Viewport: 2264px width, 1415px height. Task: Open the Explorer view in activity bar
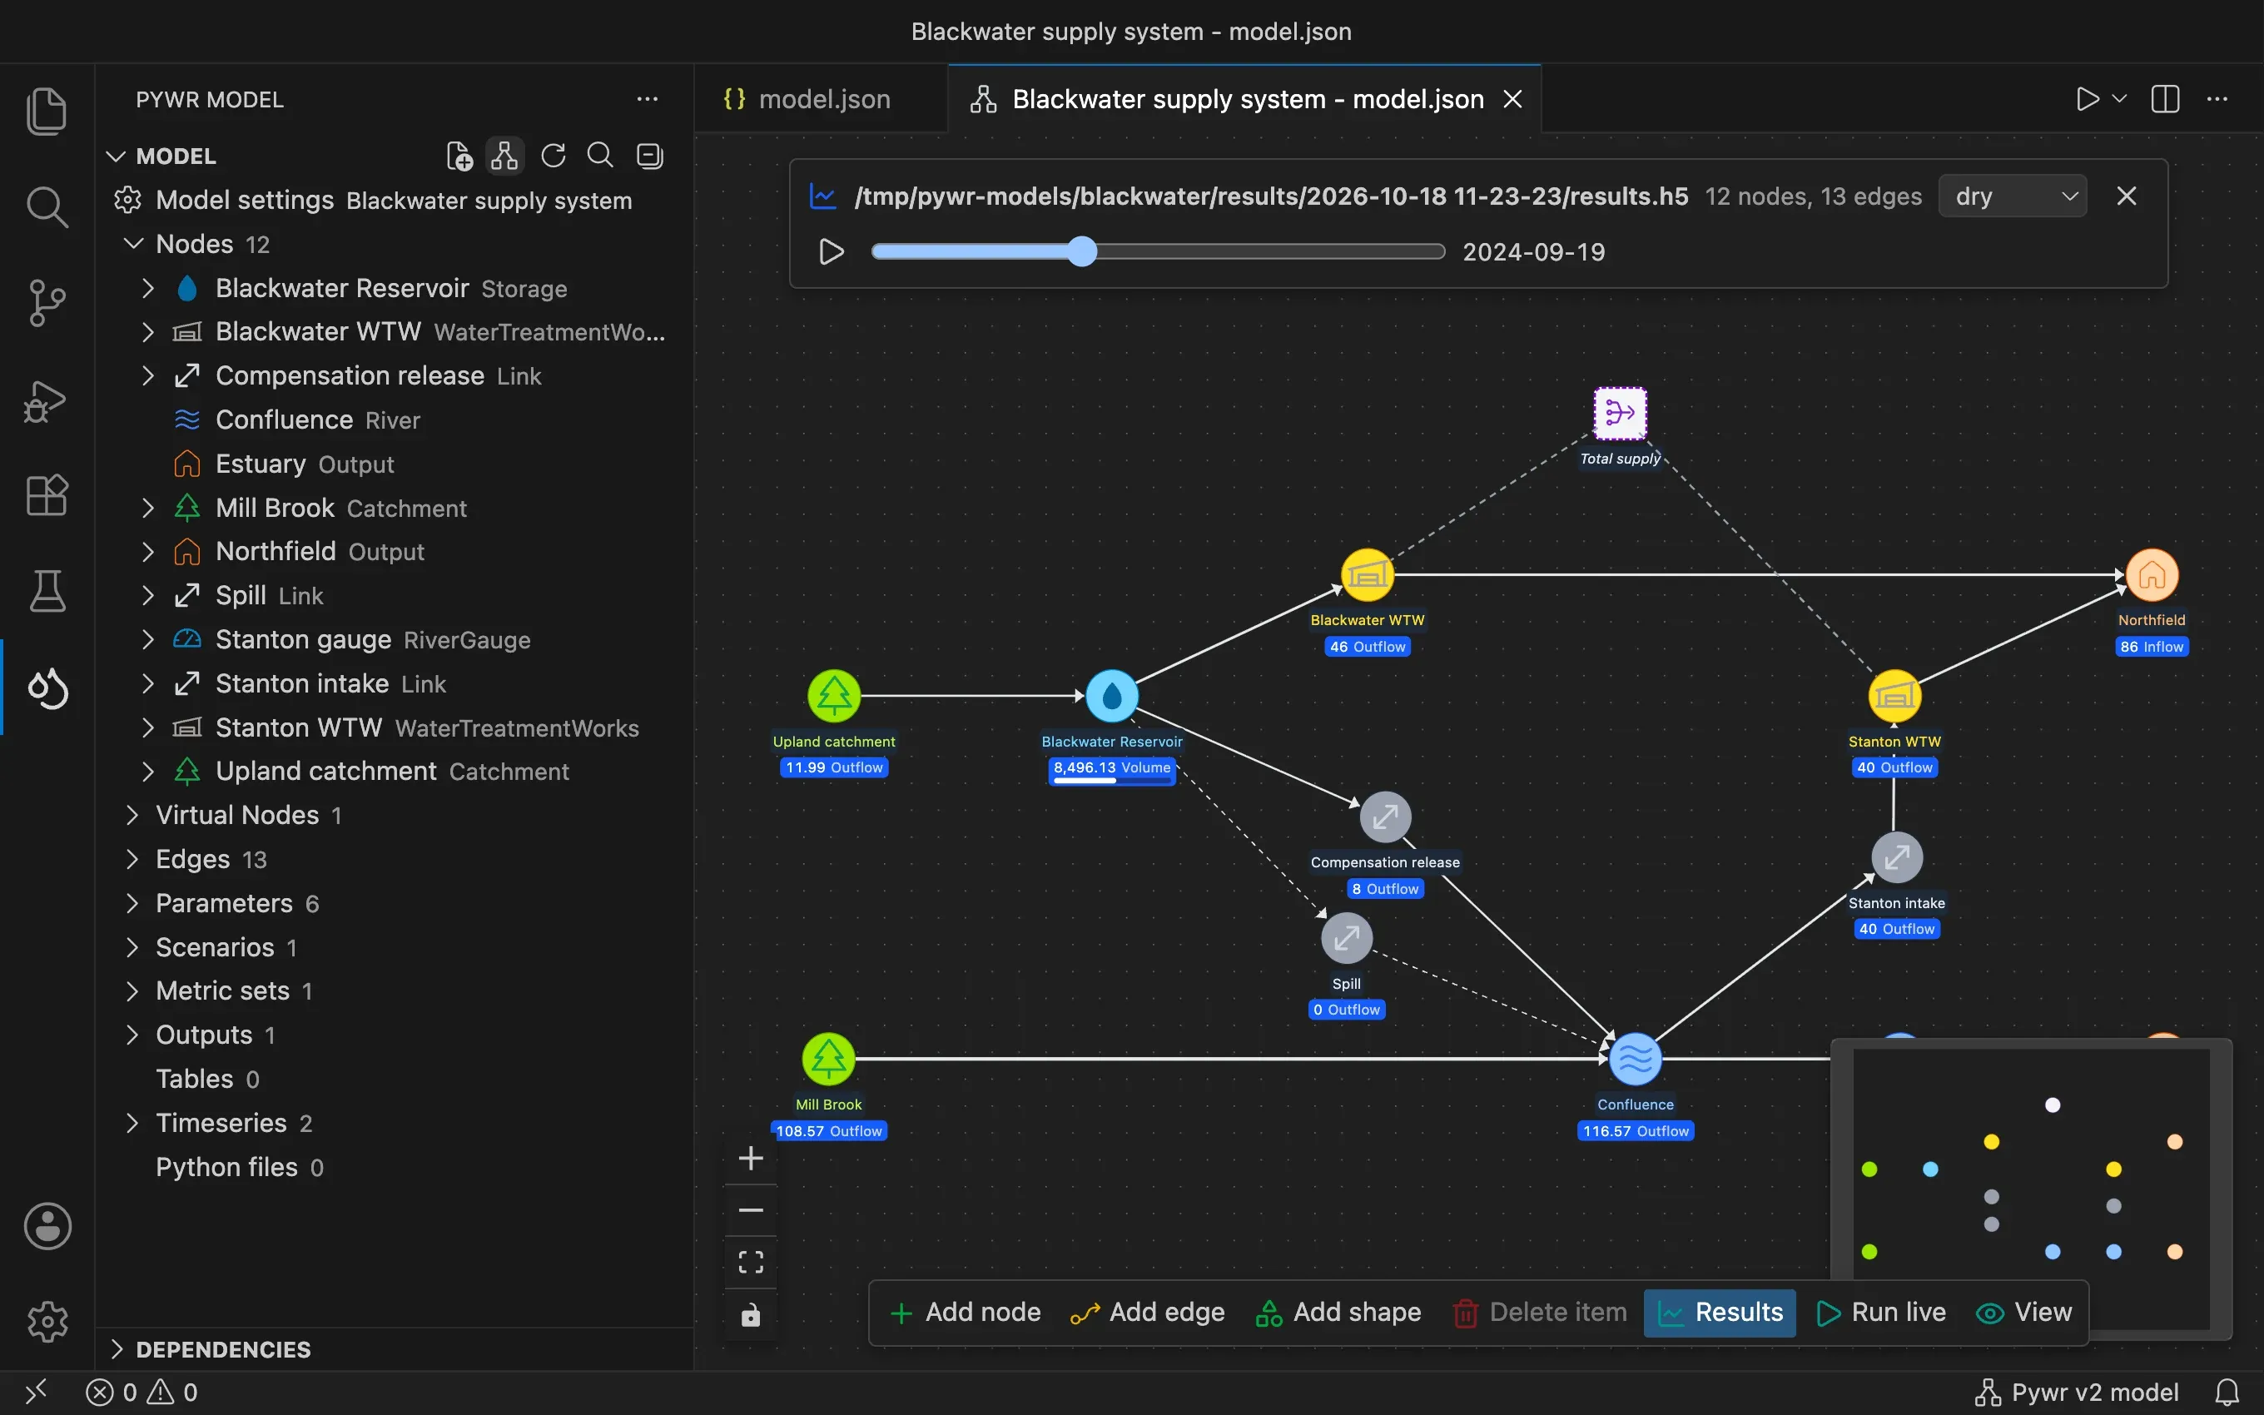point(47,111)
